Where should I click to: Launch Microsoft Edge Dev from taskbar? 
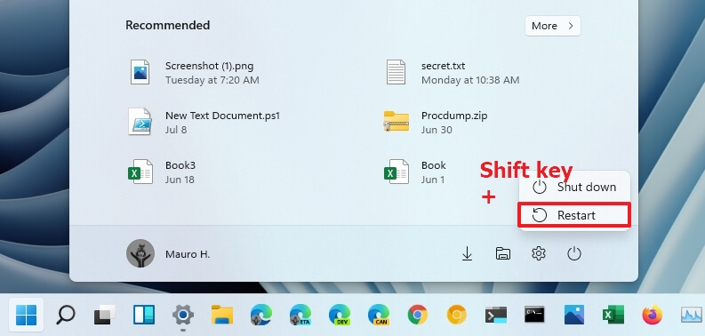coord(340,315)
